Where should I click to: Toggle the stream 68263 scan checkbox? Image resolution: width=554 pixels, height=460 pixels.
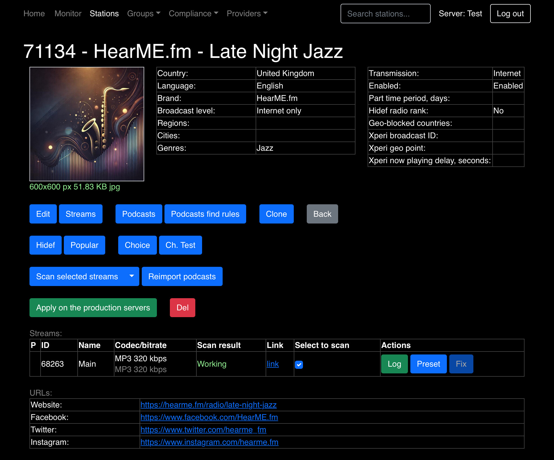[x=299, y=364]
